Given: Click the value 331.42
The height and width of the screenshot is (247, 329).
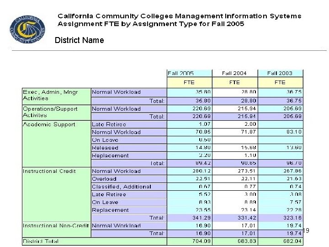Looking at the screenshot, I should (247, 218).
